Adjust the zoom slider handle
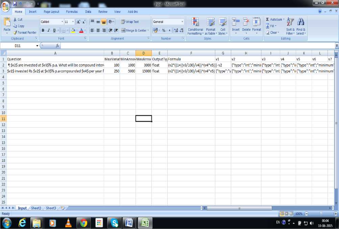Screen dimensions: 339x229 321,214
